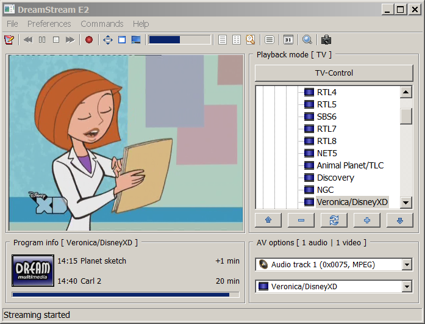425x324 pixels.
Task: Maximize the DreamStream E2 window
Action: click(x=401, y=10)
